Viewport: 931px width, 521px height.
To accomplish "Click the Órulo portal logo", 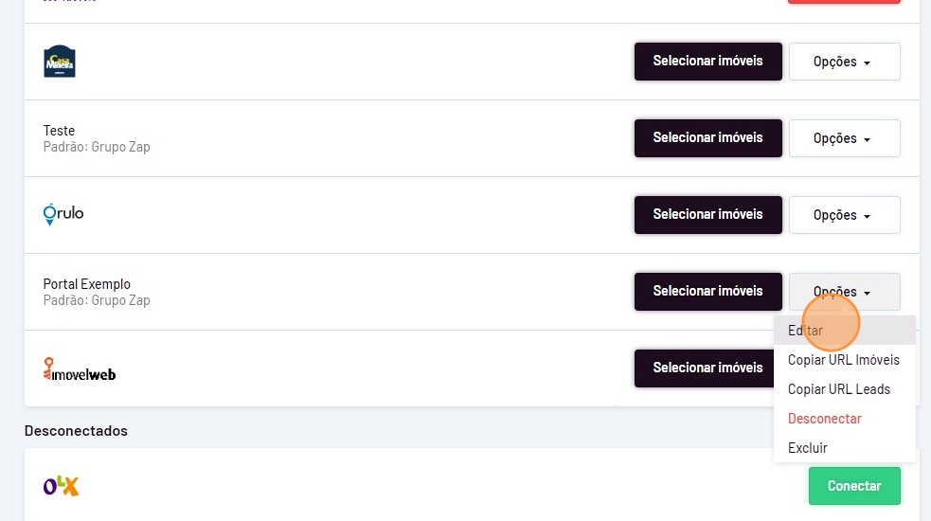I will pyautogui.click(x=63, y=215).
